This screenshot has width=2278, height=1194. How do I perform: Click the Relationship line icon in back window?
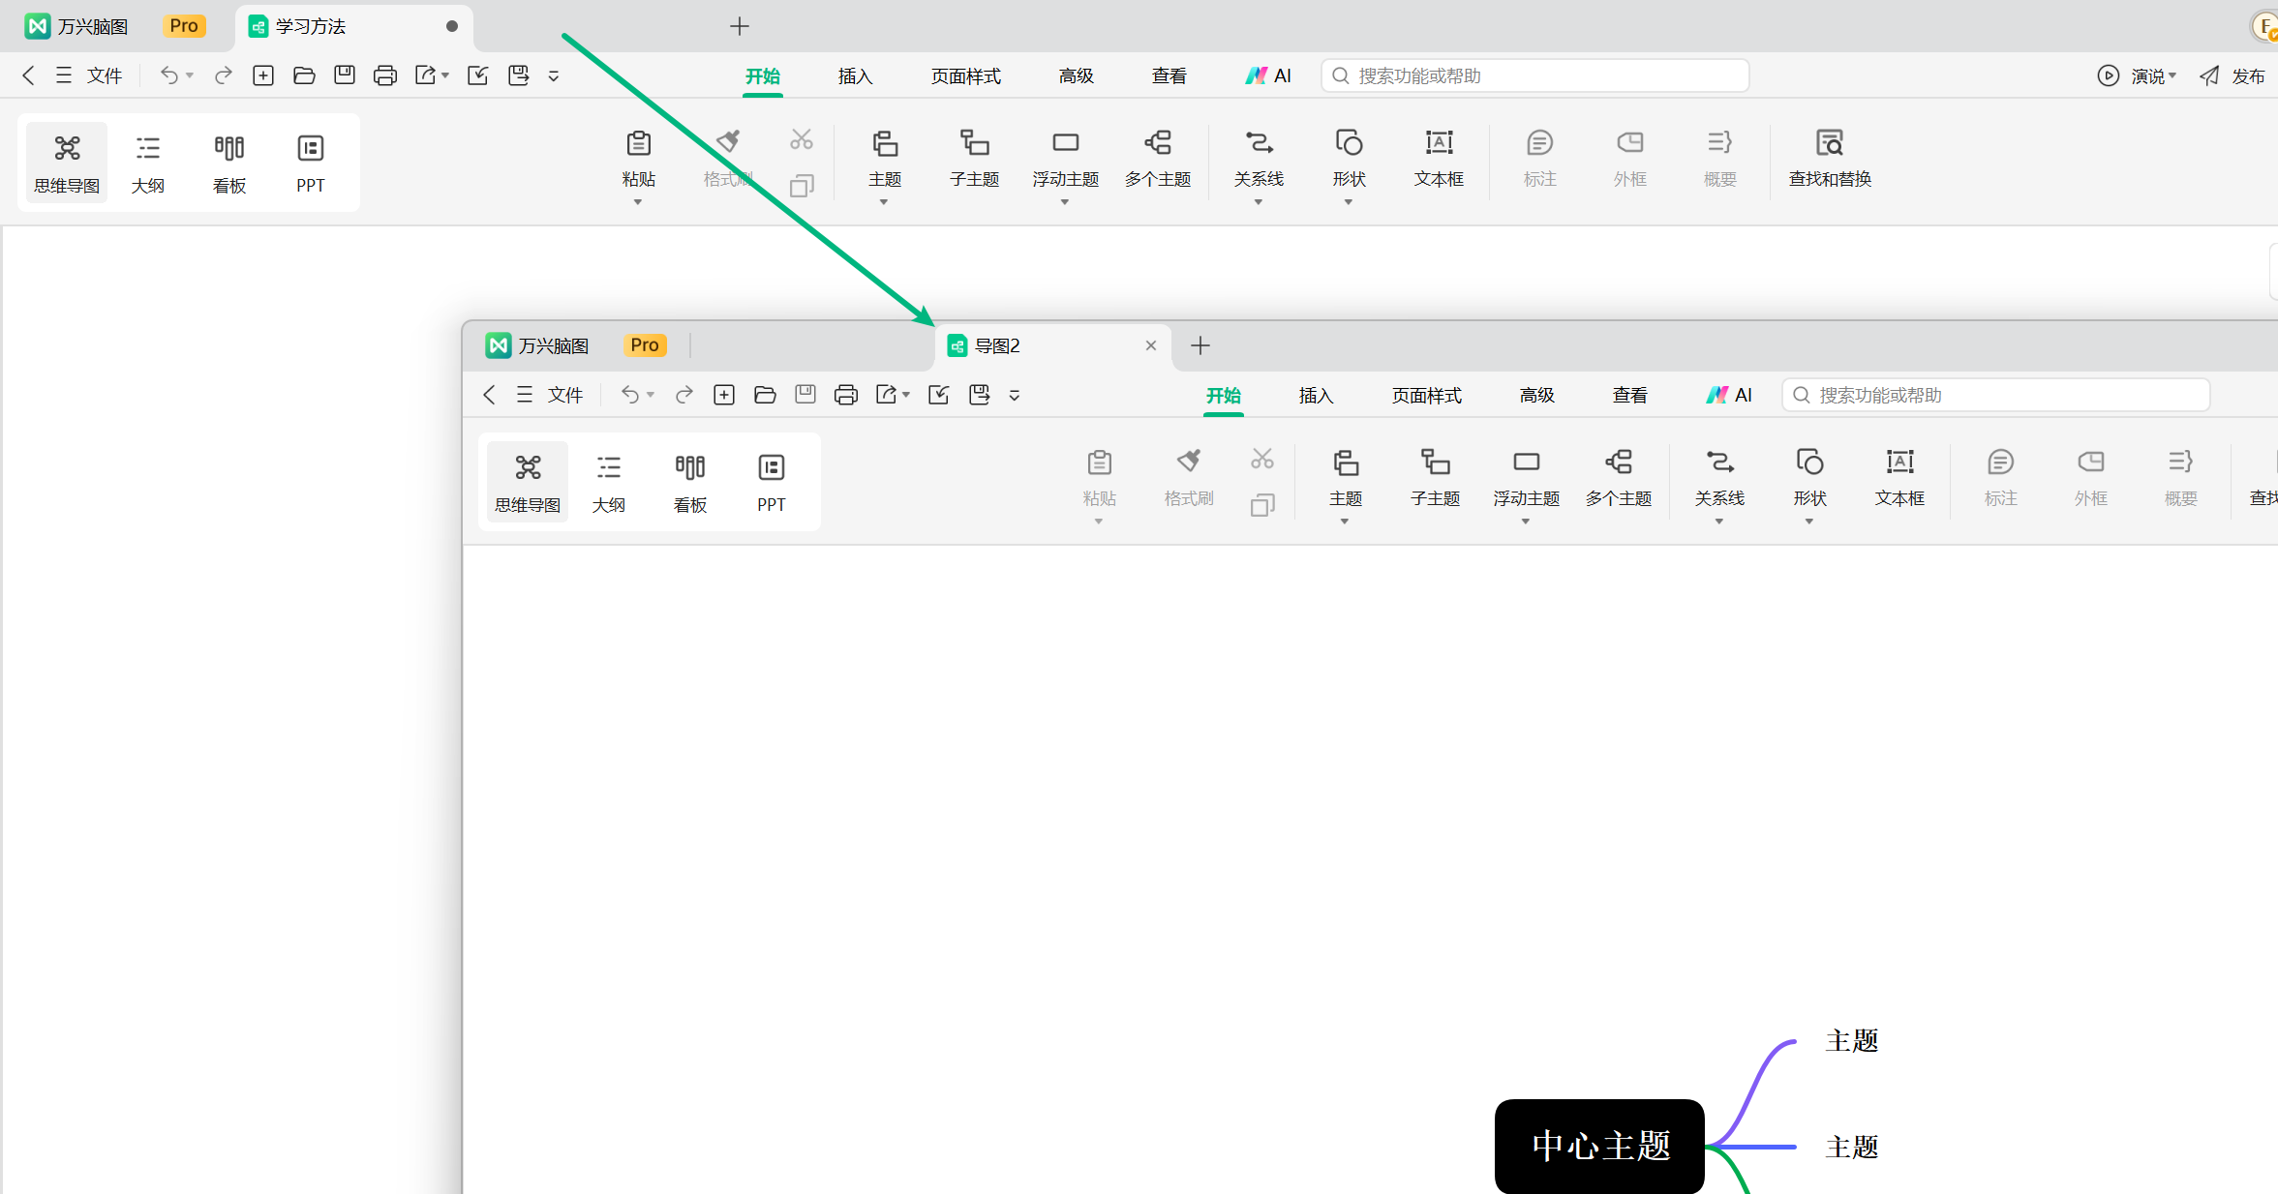coord(1259,144)
